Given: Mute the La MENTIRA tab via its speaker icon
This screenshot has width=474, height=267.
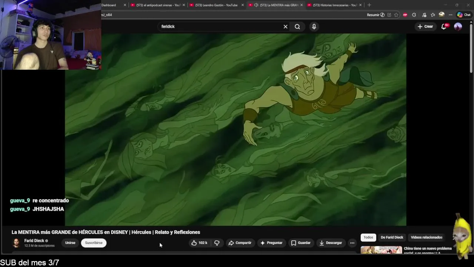Looking at the screenshot, I should point(256,5).
